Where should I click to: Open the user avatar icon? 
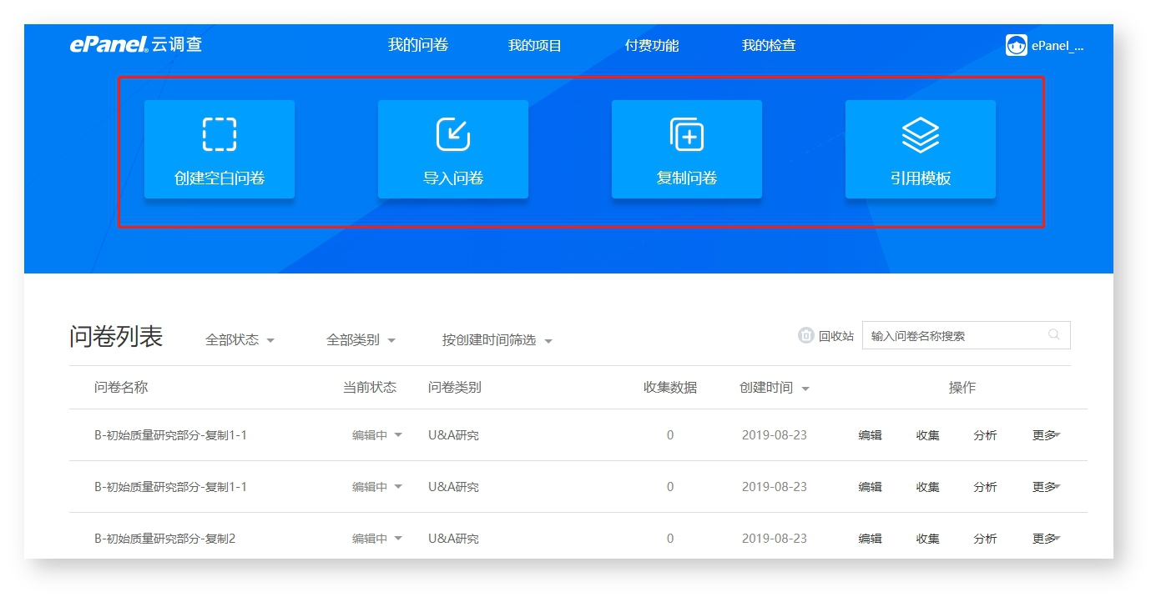tap(1016, 45)
